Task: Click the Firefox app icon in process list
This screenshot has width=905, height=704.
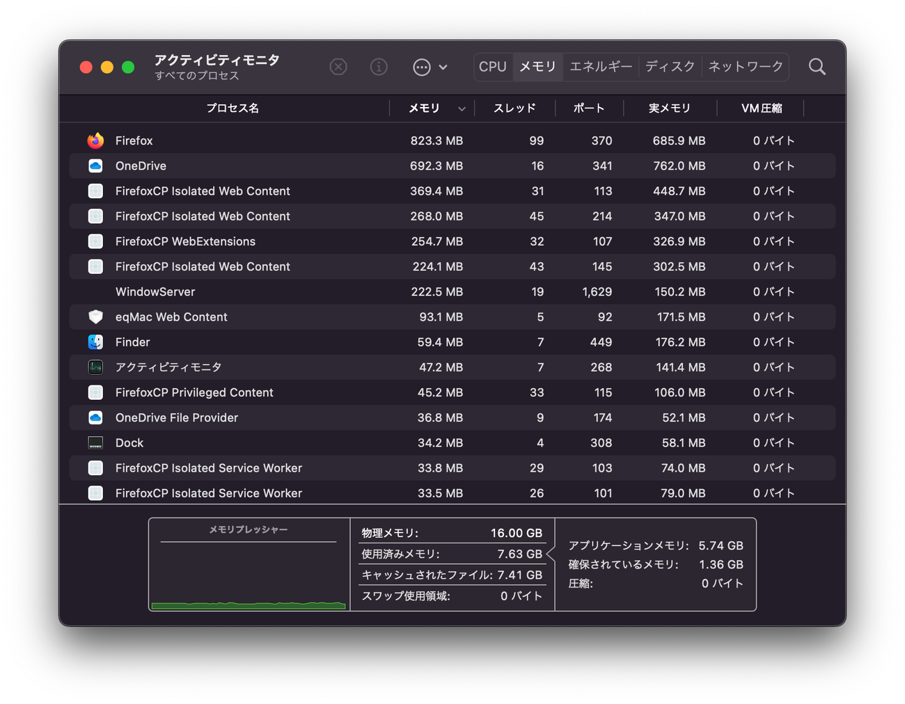Action: pyautogui.click(x=95, y=141)
